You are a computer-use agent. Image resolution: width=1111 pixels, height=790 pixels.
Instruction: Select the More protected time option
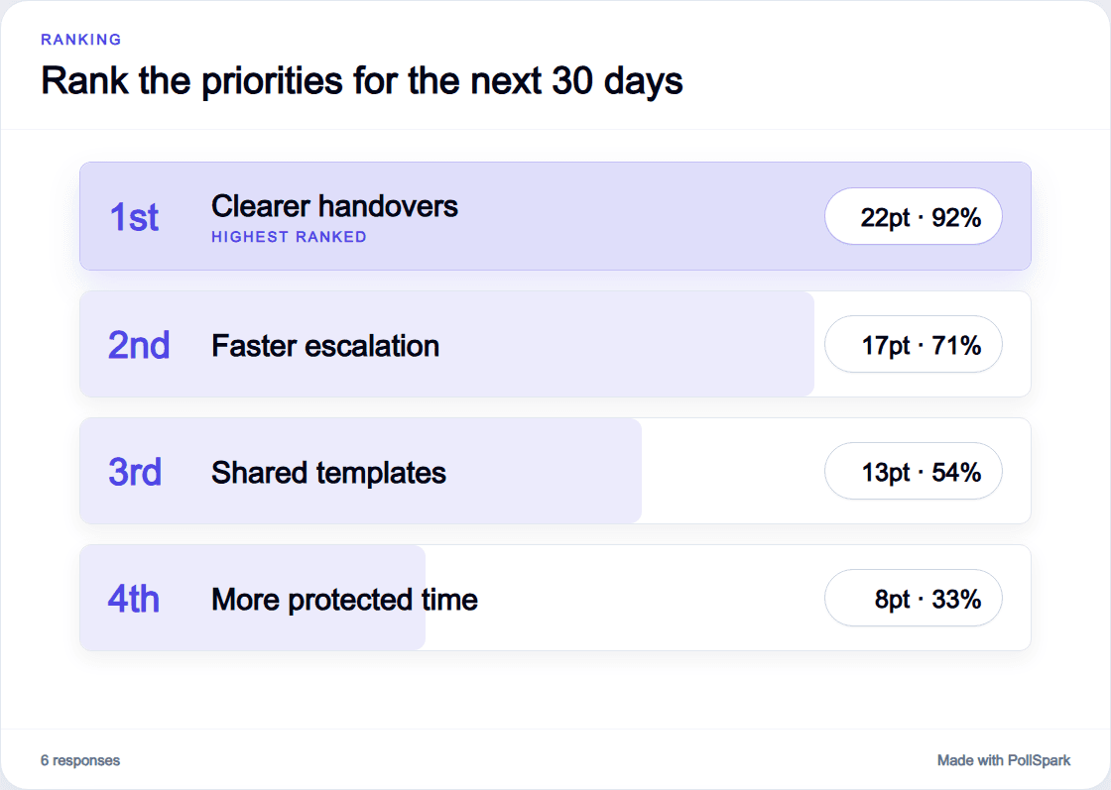pos(555,598)
